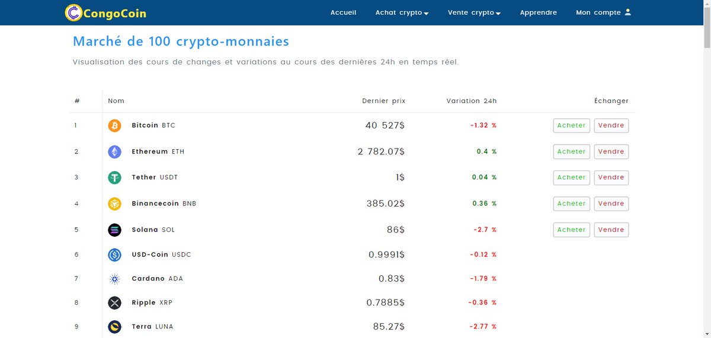Open the Achat crypto dropdown menu
711x338 pixels.
tap(402, 12)
